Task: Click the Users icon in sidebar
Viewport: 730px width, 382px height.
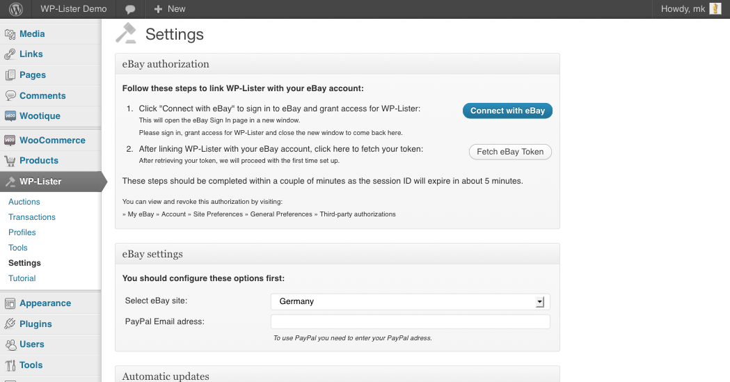Action: coord(10,345)
